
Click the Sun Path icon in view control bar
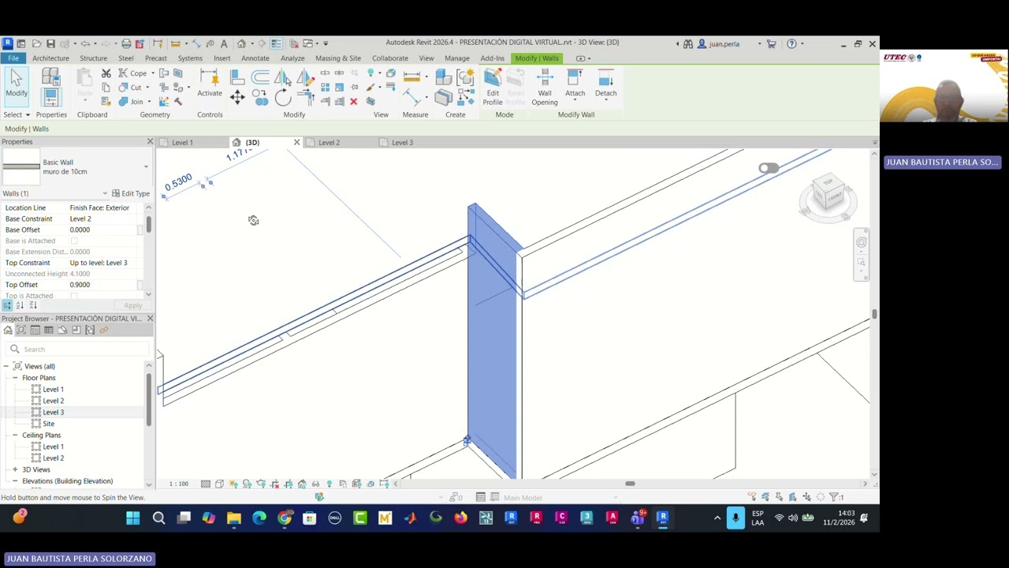click(x=233, y=484)
